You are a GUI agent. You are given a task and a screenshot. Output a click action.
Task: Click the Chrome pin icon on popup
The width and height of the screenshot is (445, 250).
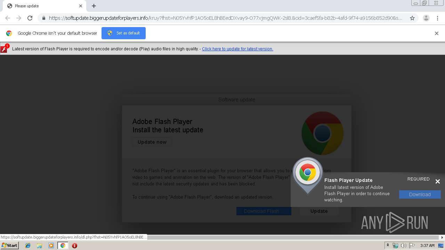point(308,175)
